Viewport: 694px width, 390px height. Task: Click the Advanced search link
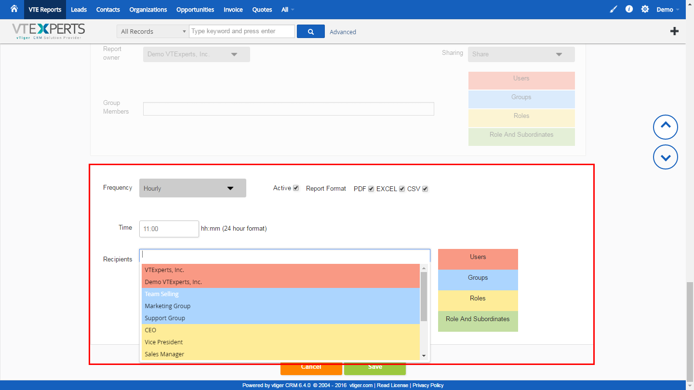tap(343, 32)
